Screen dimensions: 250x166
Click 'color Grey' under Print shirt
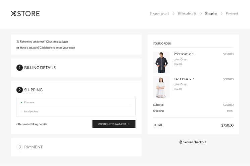(x=180, y=59)
